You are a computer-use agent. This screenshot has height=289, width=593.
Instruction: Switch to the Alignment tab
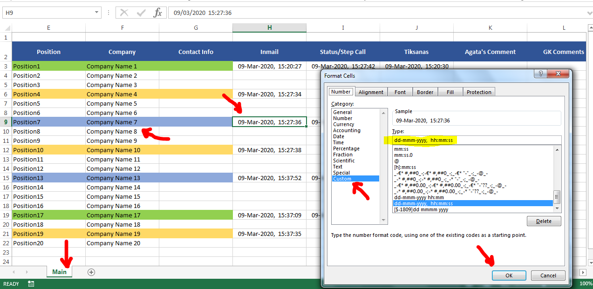pos(371,92)
